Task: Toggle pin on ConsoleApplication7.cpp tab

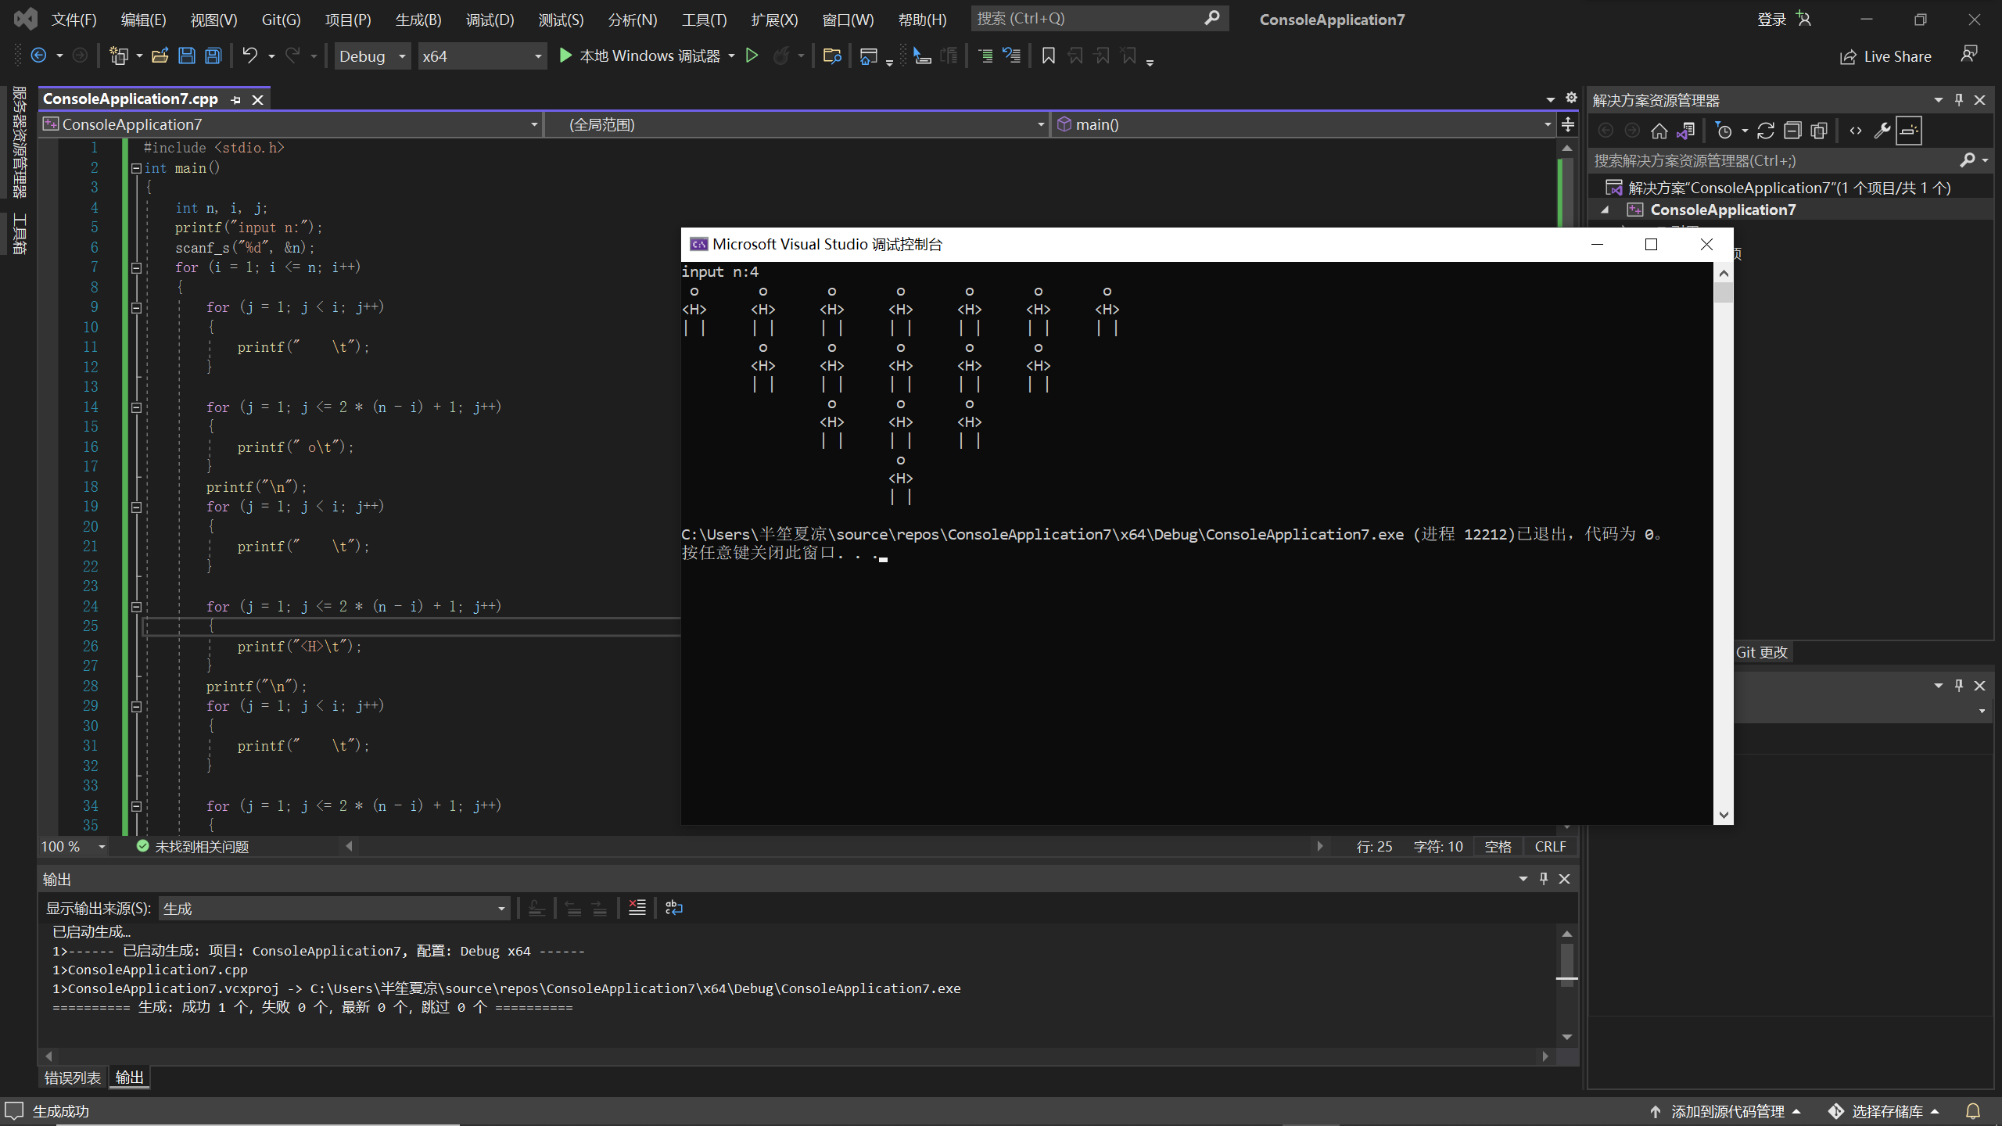Action: [236, 99]
